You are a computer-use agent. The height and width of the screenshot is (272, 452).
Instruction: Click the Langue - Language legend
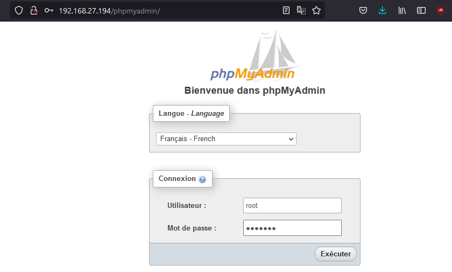191,113
